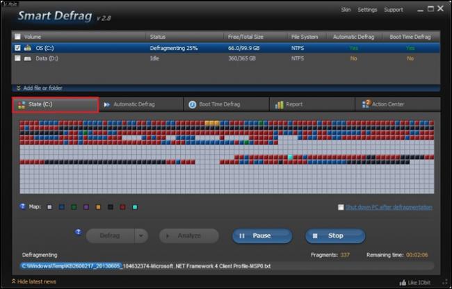Click the Status column header

158,37
